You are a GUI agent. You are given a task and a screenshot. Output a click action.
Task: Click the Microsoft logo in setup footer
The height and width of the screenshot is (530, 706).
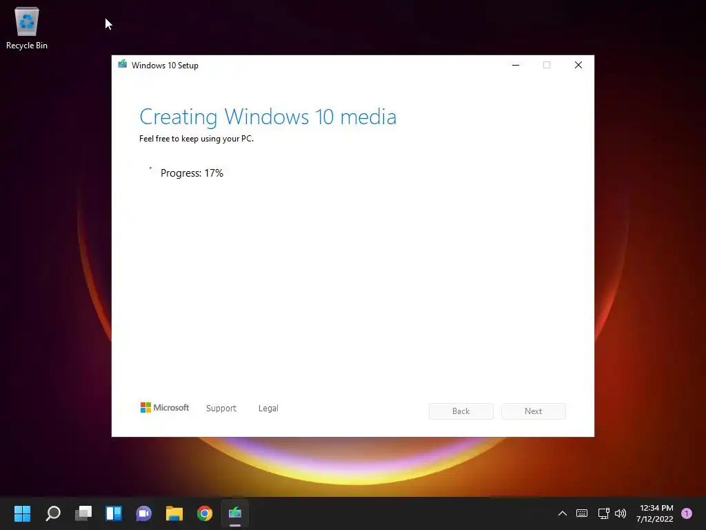pos(165,407)
